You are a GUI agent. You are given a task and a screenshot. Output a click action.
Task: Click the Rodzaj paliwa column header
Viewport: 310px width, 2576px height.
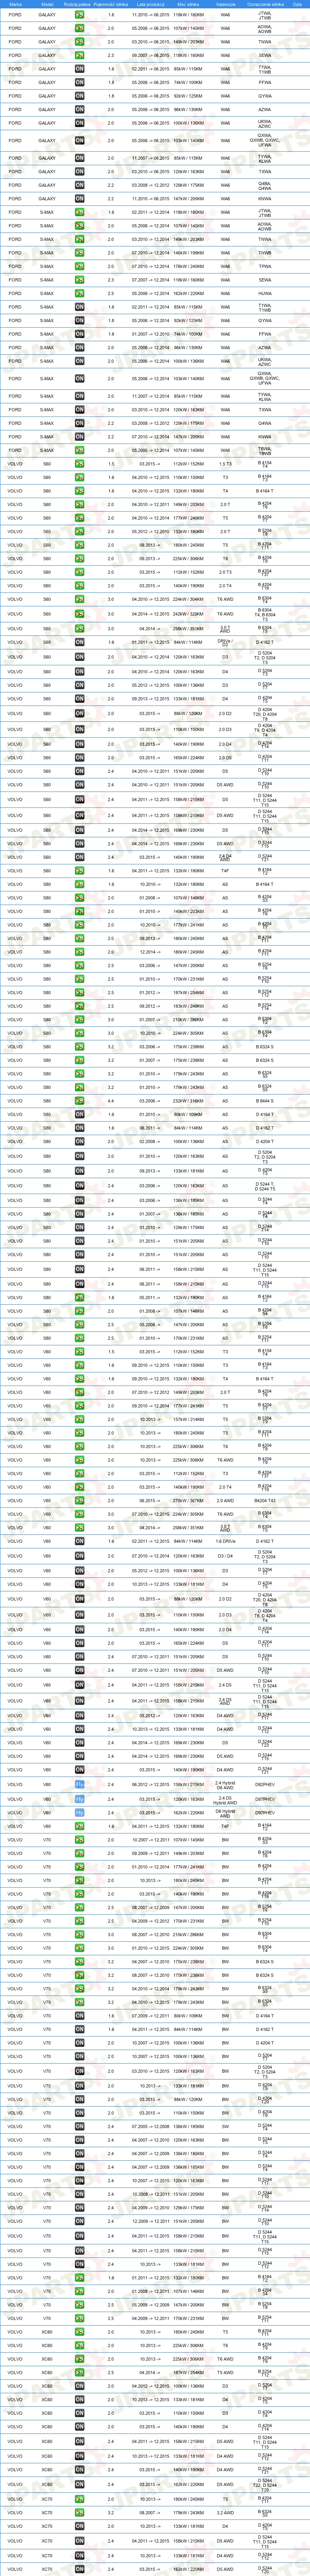point(80,4)
